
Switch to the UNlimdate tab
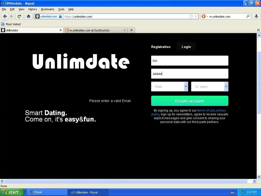click(x=32, y=30)
